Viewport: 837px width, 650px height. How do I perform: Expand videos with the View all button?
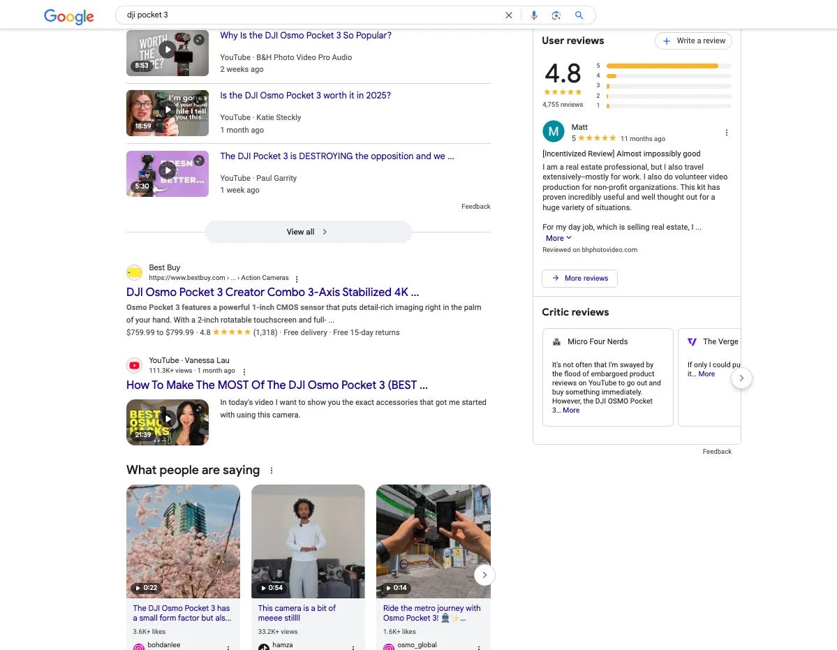308,232
